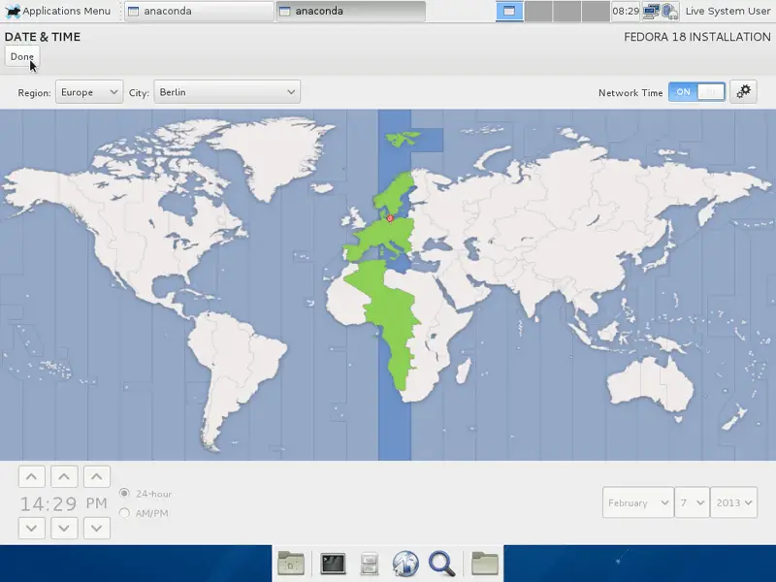Open network time server settings gear
776x582 pixels.
743,92
